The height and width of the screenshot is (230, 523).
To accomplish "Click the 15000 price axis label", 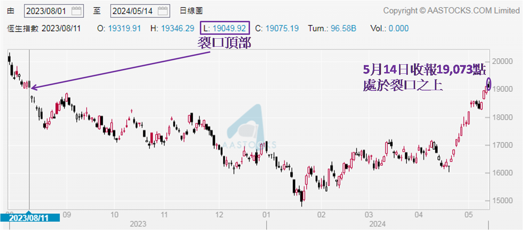I will tap(503, 201).
